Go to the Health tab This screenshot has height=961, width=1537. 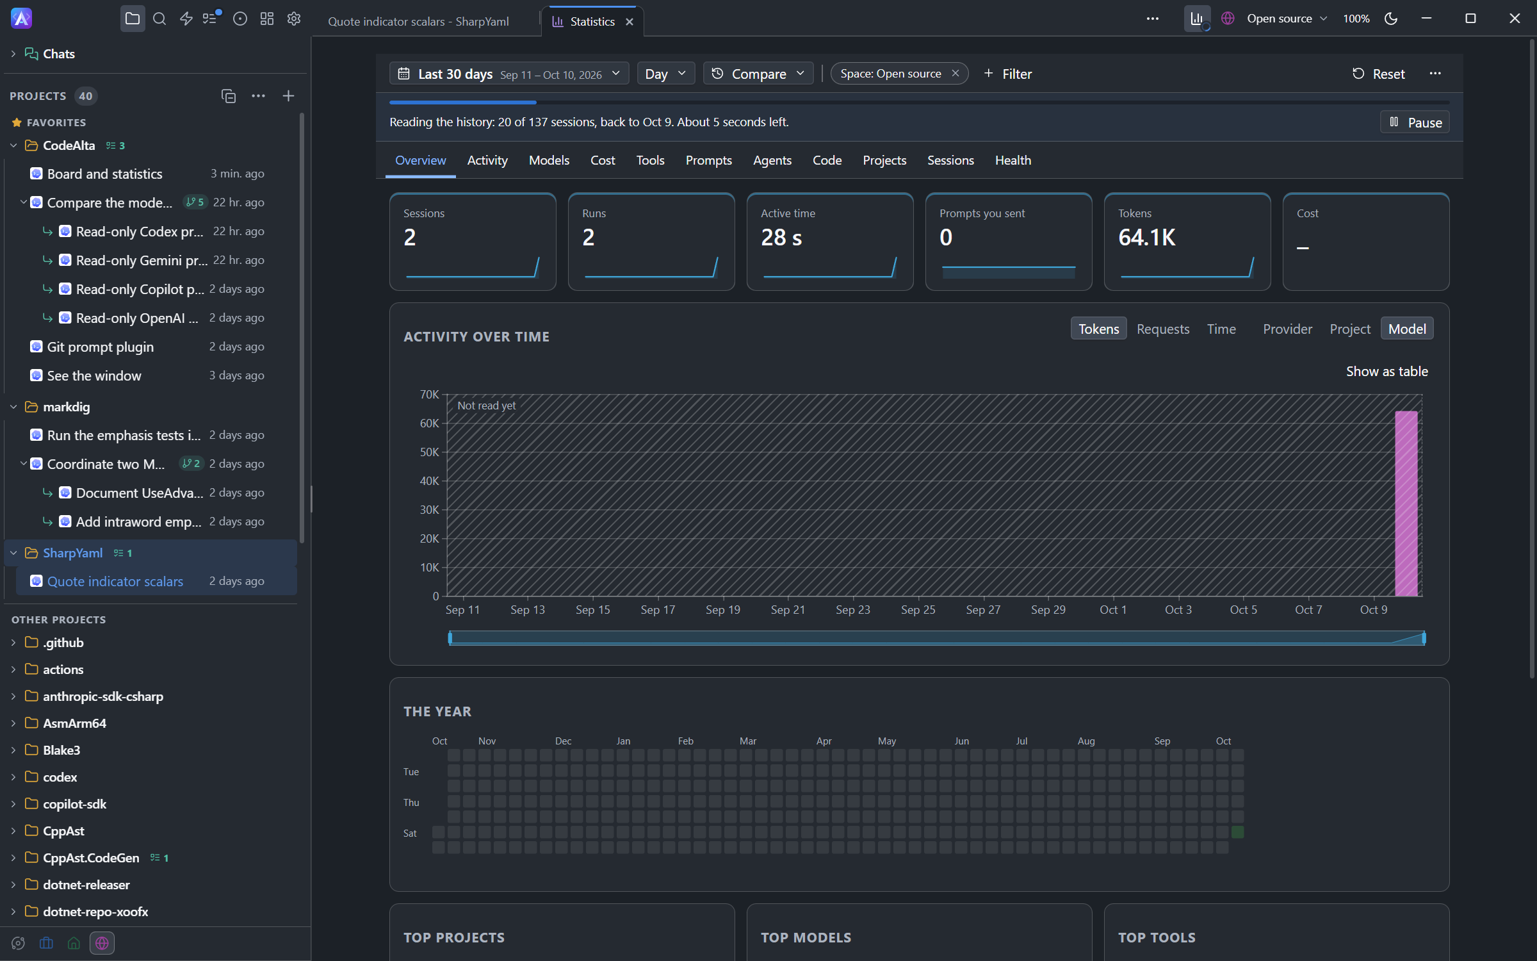coord(1012,160)
